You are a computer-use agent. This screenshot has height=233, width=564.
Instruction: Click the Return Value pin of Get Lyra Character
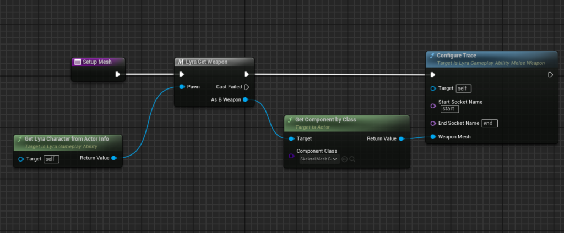click(x=113, y=158)
